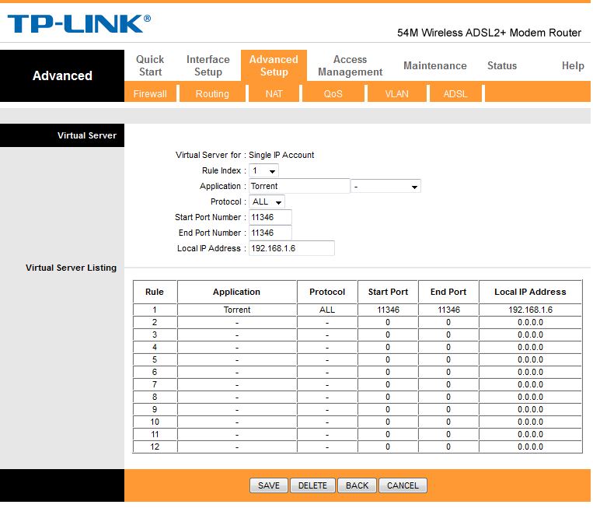
Task: Open the Interface Setup tab
Action: [208, 65]
